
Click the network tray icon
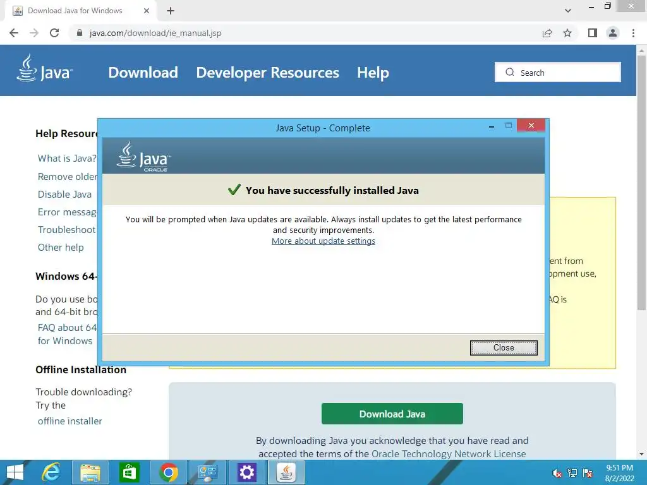point(572,473)
